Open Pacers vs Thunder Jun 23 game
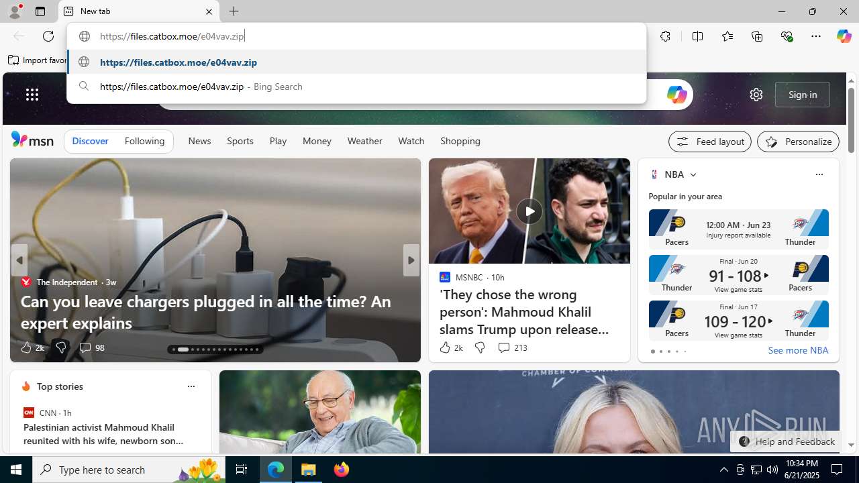Screen dimensions: 859x483 coord(738,228)
